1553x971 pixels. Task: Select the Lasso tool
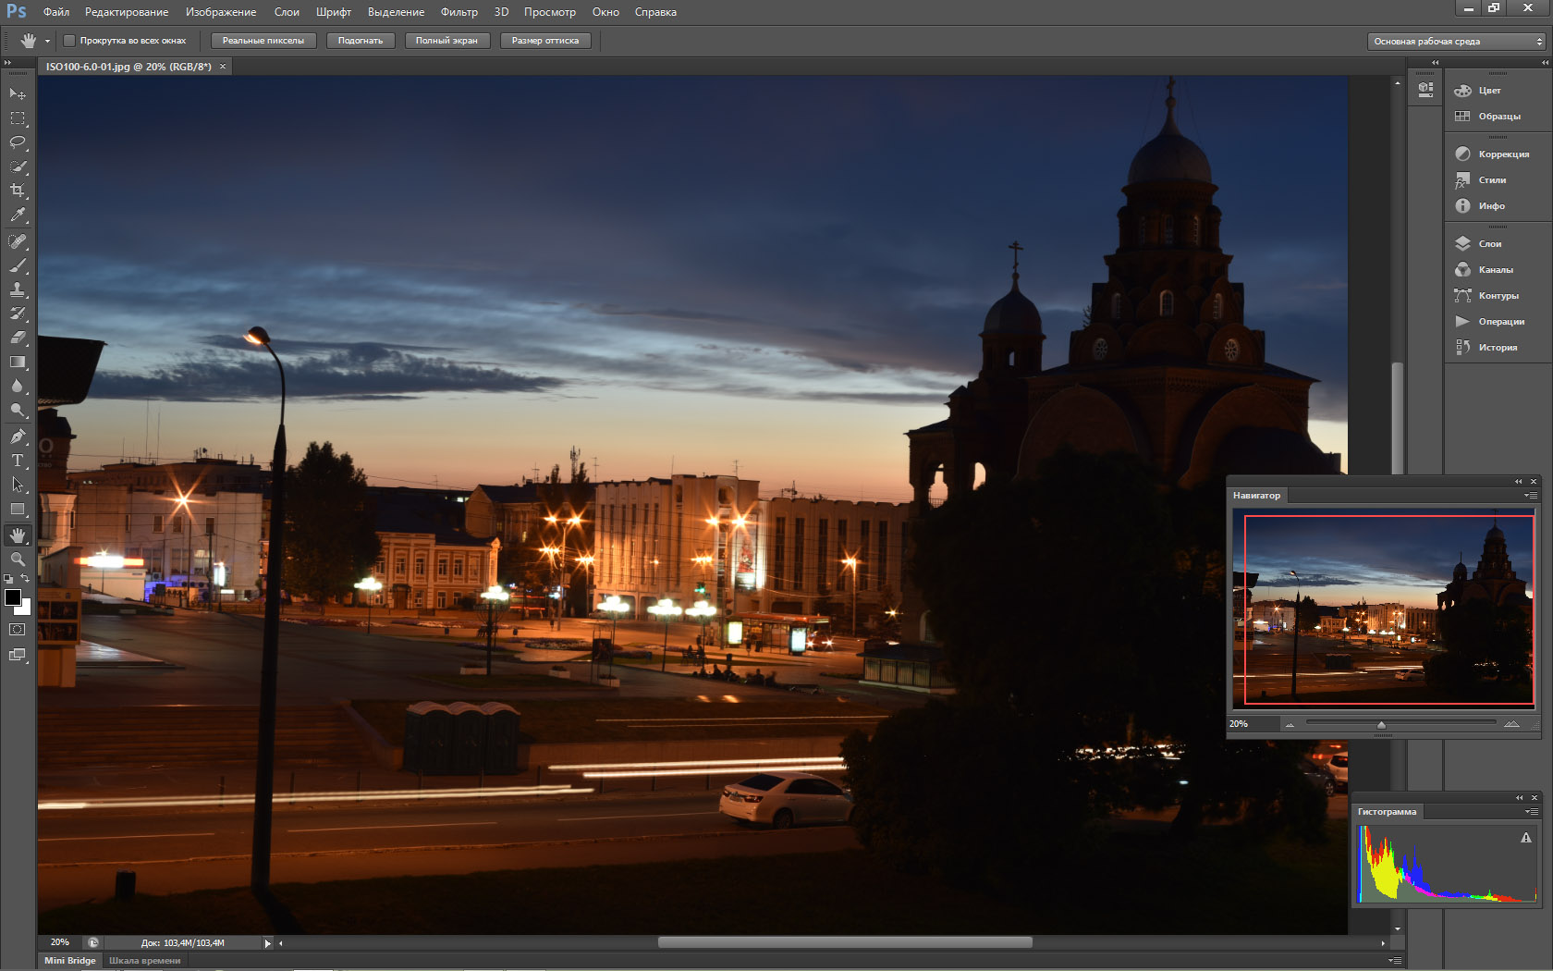(x=18, y=142)
